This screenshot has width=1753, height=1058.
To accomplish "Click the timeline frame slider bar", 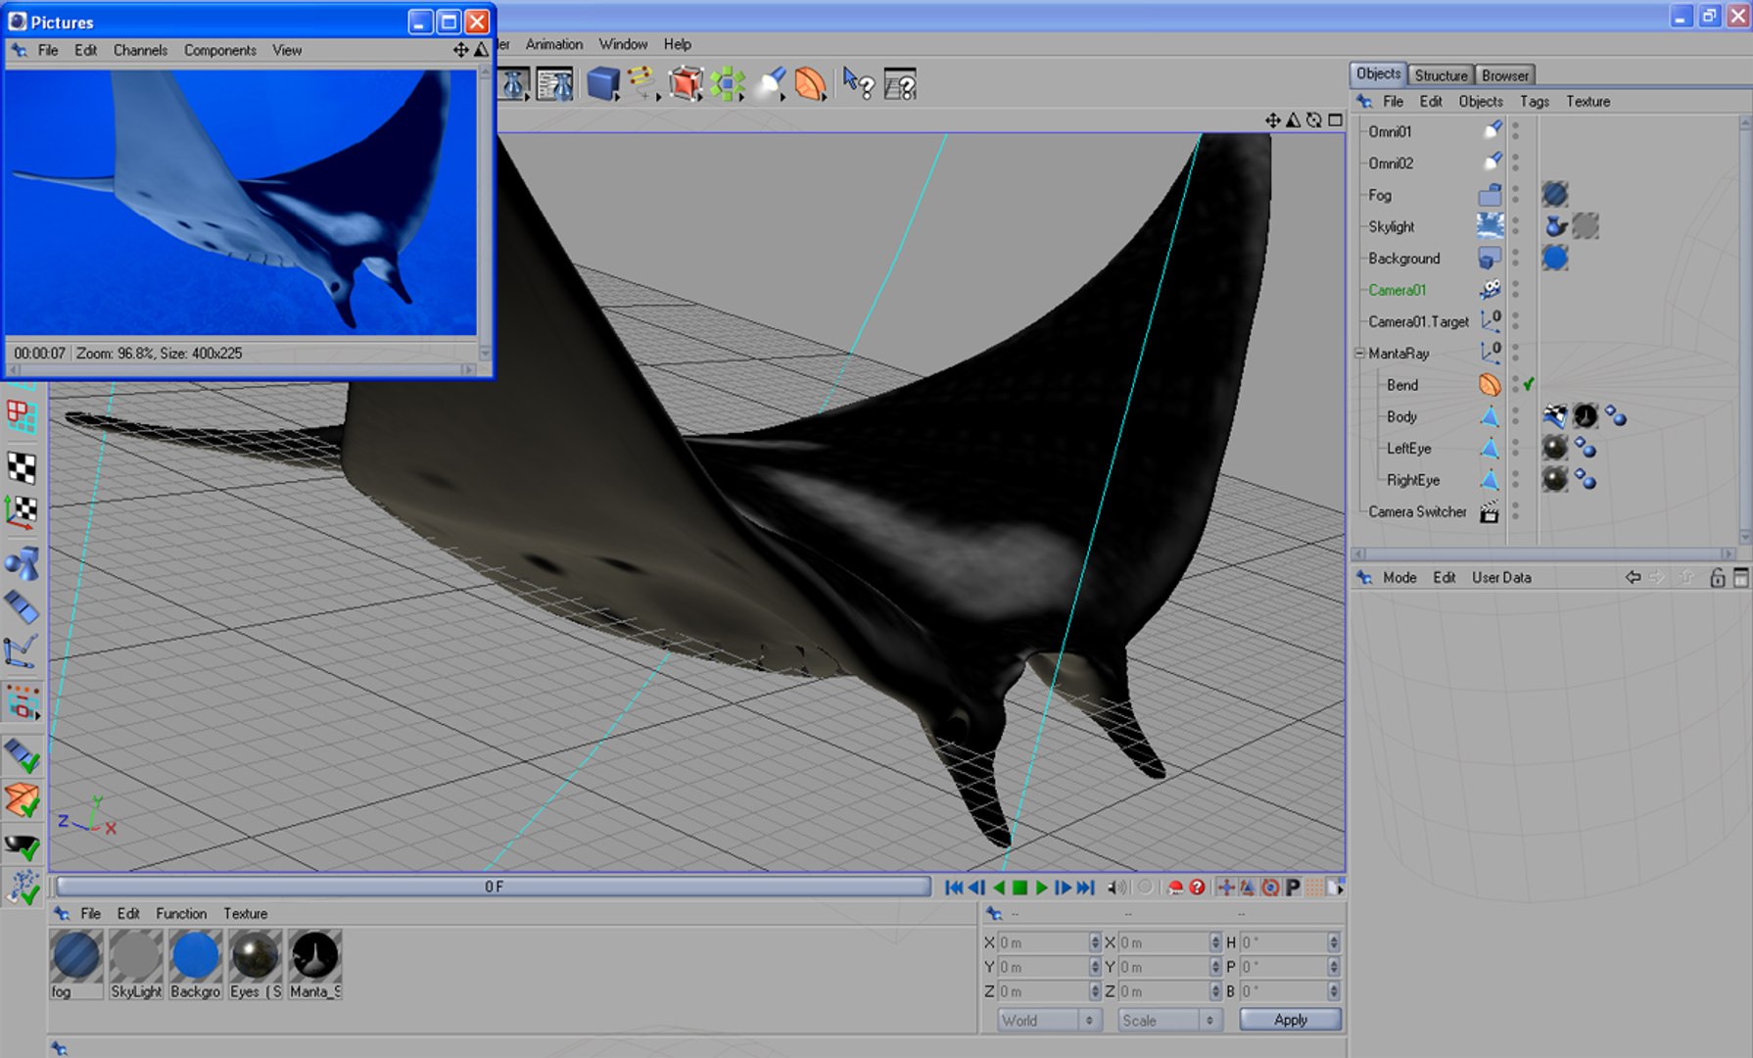I will click(493, 887).
